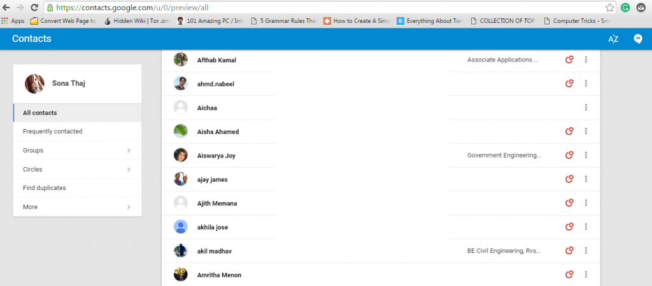Bookmark this page with the star icon
The height and width of the screenshot is (286, 652).
click(609, 8)
